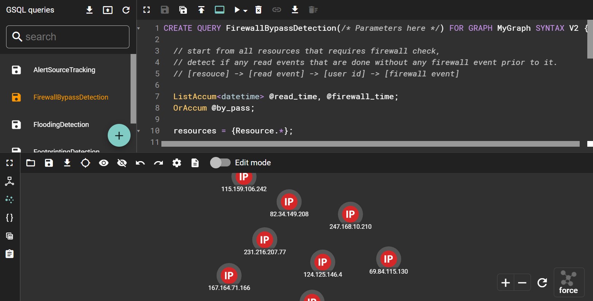Change the force layout option

pos(569,283)
